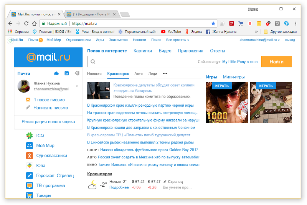Open the ICQ flower icon
This screenshot has width=307, height=205.
[30, 135]
